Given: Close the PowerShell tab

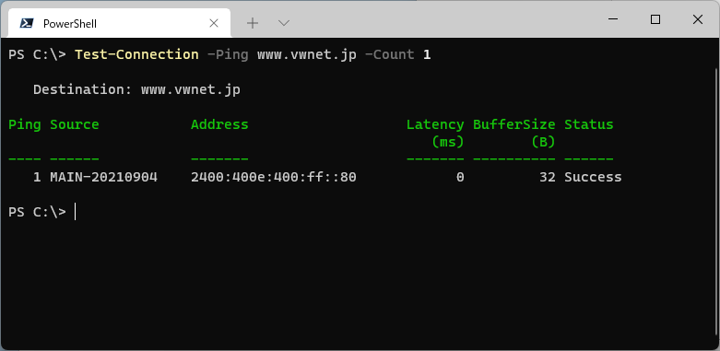Looking at the screenshot, I should coord(214,23).
